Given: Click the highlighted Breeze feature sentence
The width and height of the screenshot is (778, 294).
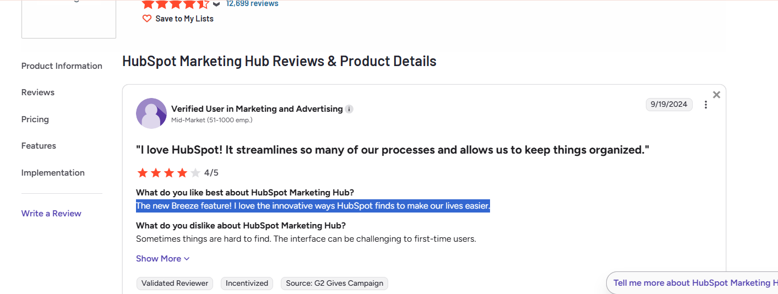Looking at the screenshot, I should point(313,206).
